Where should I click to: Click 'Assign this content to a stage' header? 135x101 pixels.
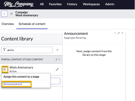[x=21, y=77]
